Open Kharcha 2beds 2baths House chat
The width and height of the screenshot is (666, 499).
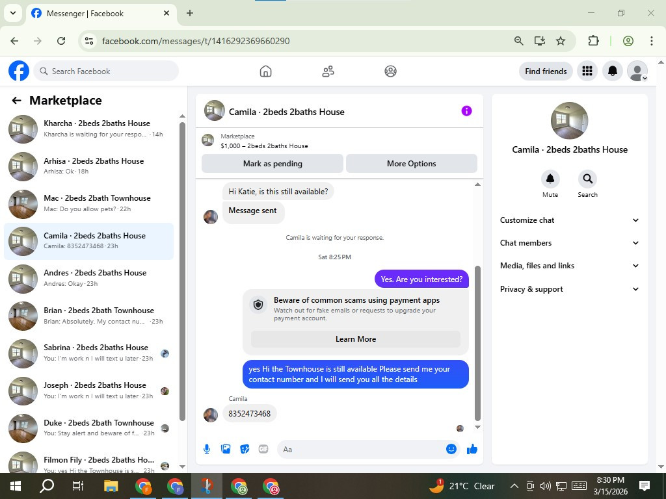88,129
